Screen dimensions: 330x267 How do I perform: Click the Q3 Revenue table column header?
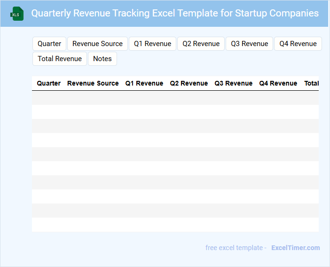point(234,83)
